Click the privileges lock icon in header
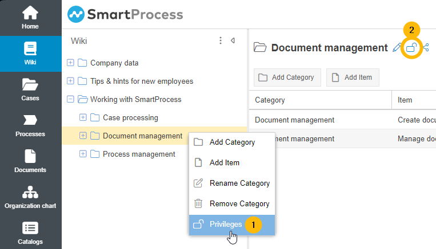This screenshot has width=436, height=249. click(411, 48)
